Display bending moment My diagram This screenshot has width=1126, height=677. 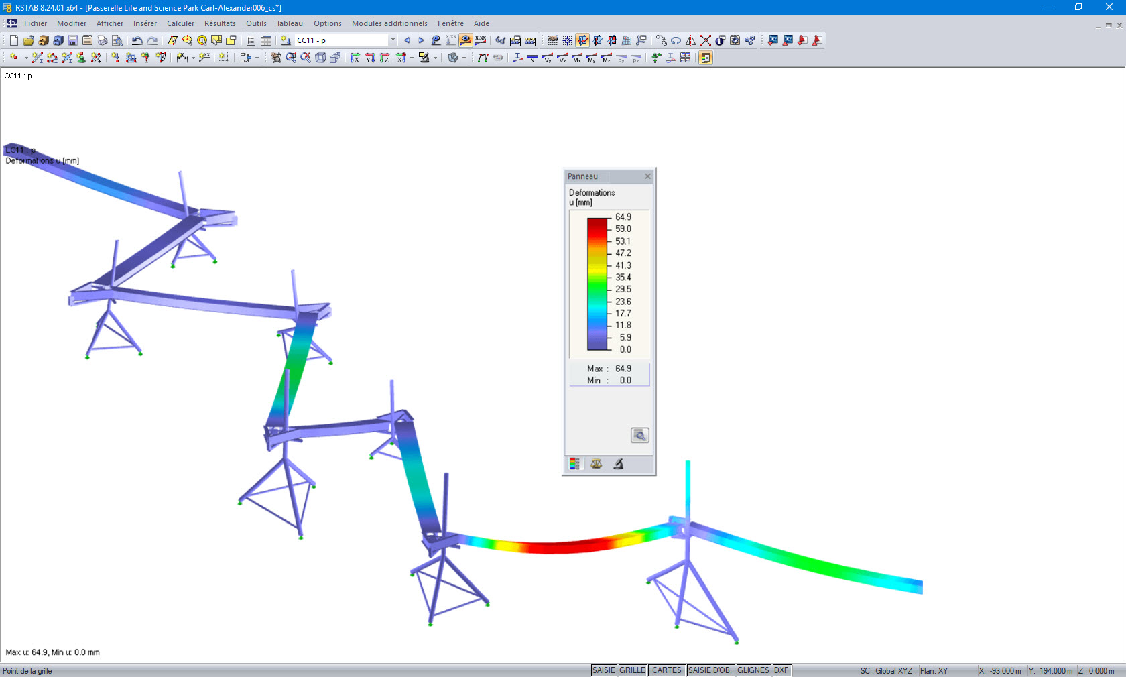[592, 58]
